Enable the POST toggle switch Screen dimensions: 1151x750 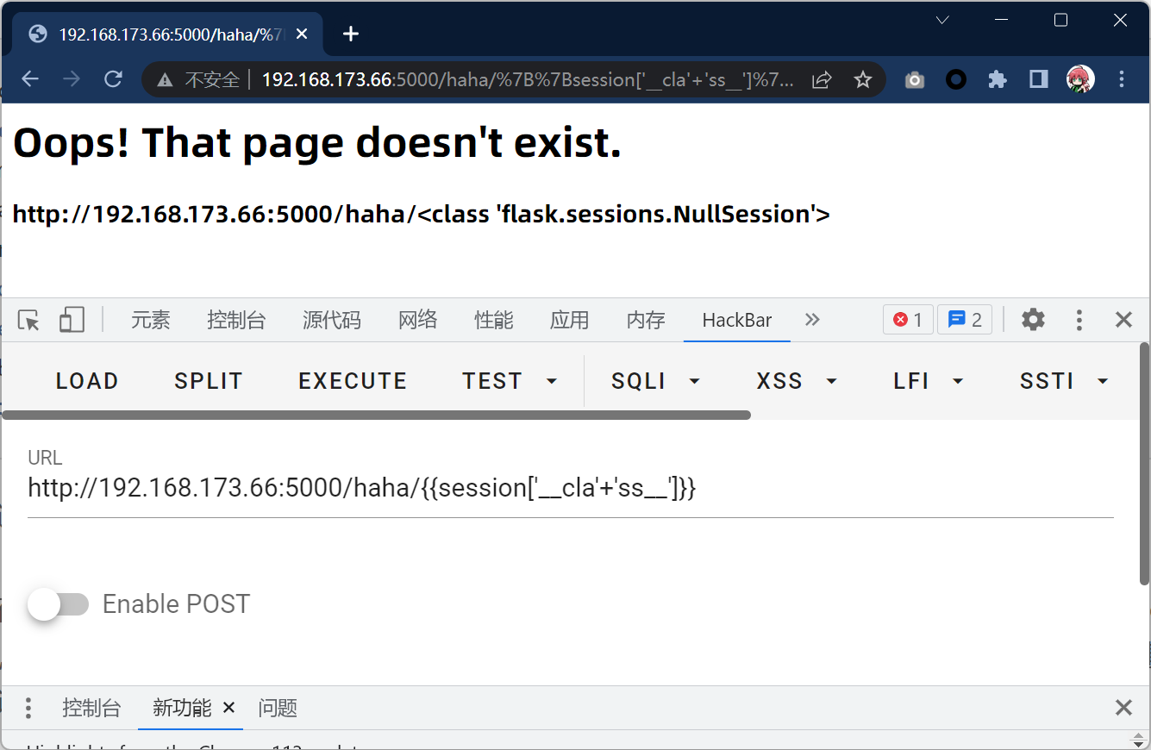pyautogui.click(x=58, y=604)
